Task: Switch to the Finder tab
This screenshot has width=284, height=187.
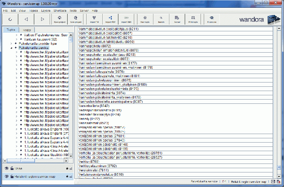Action: [x=27, y=30]
